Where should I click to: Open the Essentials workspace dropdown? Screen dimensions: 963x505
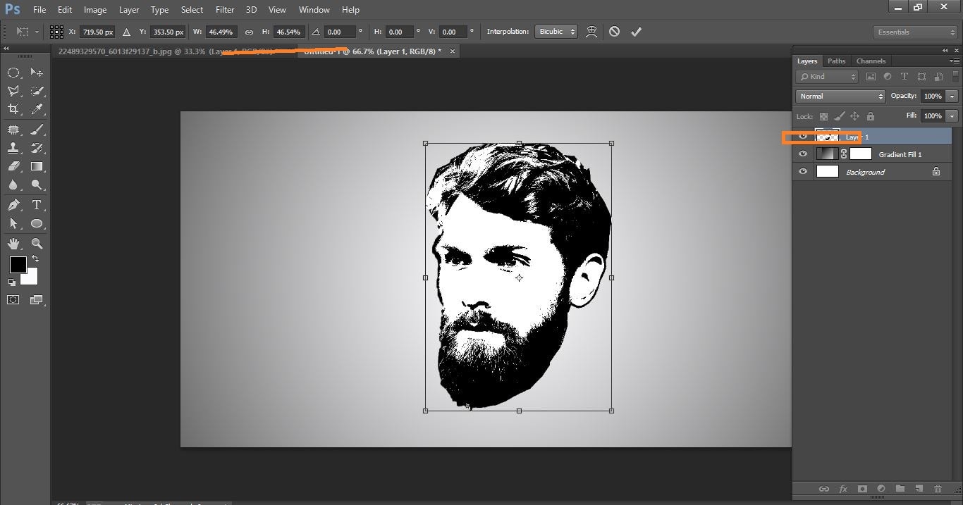[x=914, y=32]
